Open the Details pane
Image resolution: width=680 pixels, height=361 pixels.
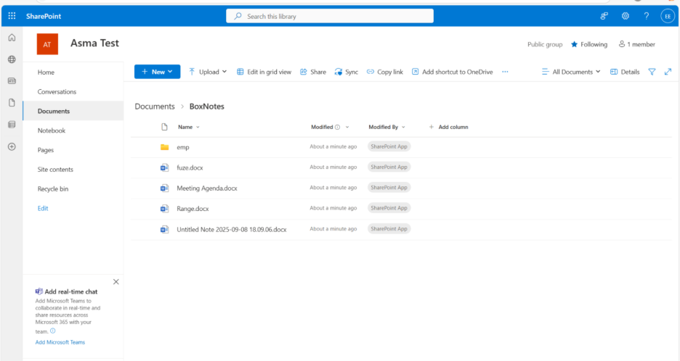pyautogui.click(x=625, y=72)
